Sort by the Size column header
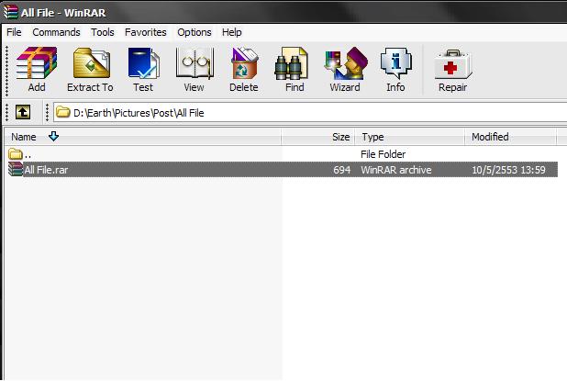567x381 pixels. pyautogui.click(x=318, y=137)
